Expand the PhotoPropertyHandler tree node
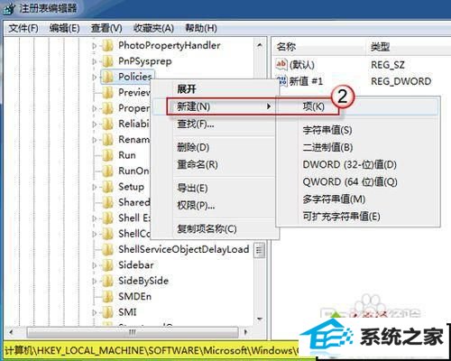The height and width of the screenshot is (361, 451). point(95,46)
